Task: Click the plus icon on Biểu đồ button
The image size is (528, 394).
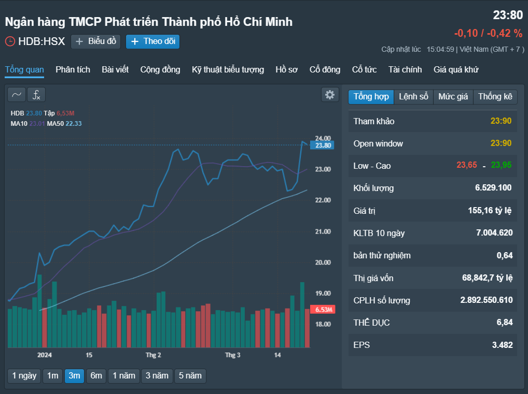Action: (79, 42)
